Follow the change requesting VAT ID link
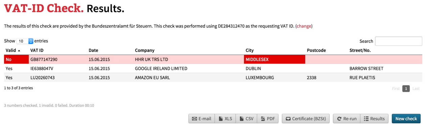The width and height of the screenshot is (425, 127). (x=304, y=26)
